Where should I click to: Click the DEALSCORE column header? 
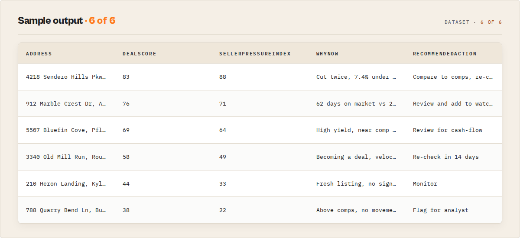[x=140, y=54]
